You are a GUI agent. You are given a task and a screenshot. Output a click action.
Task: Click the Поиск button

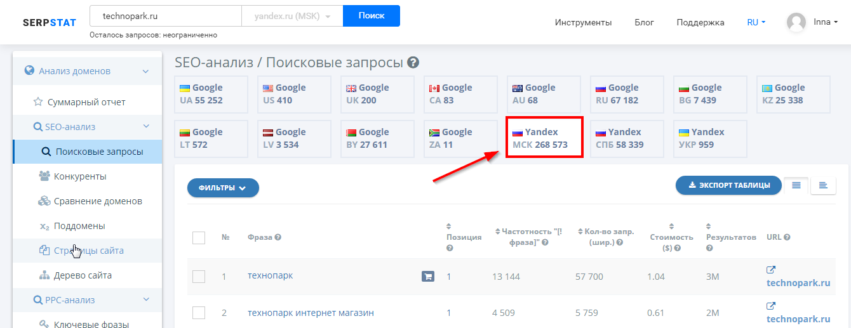372,16
